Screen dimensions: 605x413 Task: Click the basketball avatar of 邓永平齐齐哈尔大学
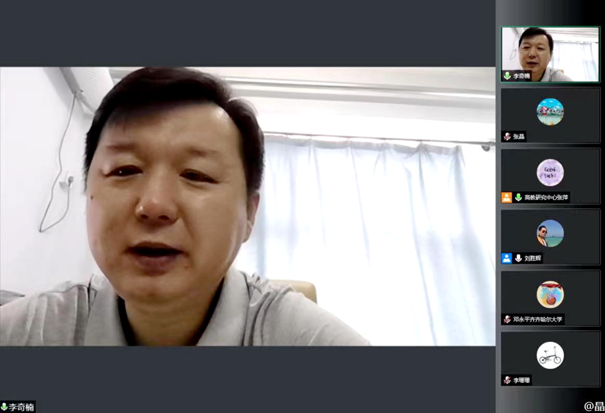click(550, 294)
